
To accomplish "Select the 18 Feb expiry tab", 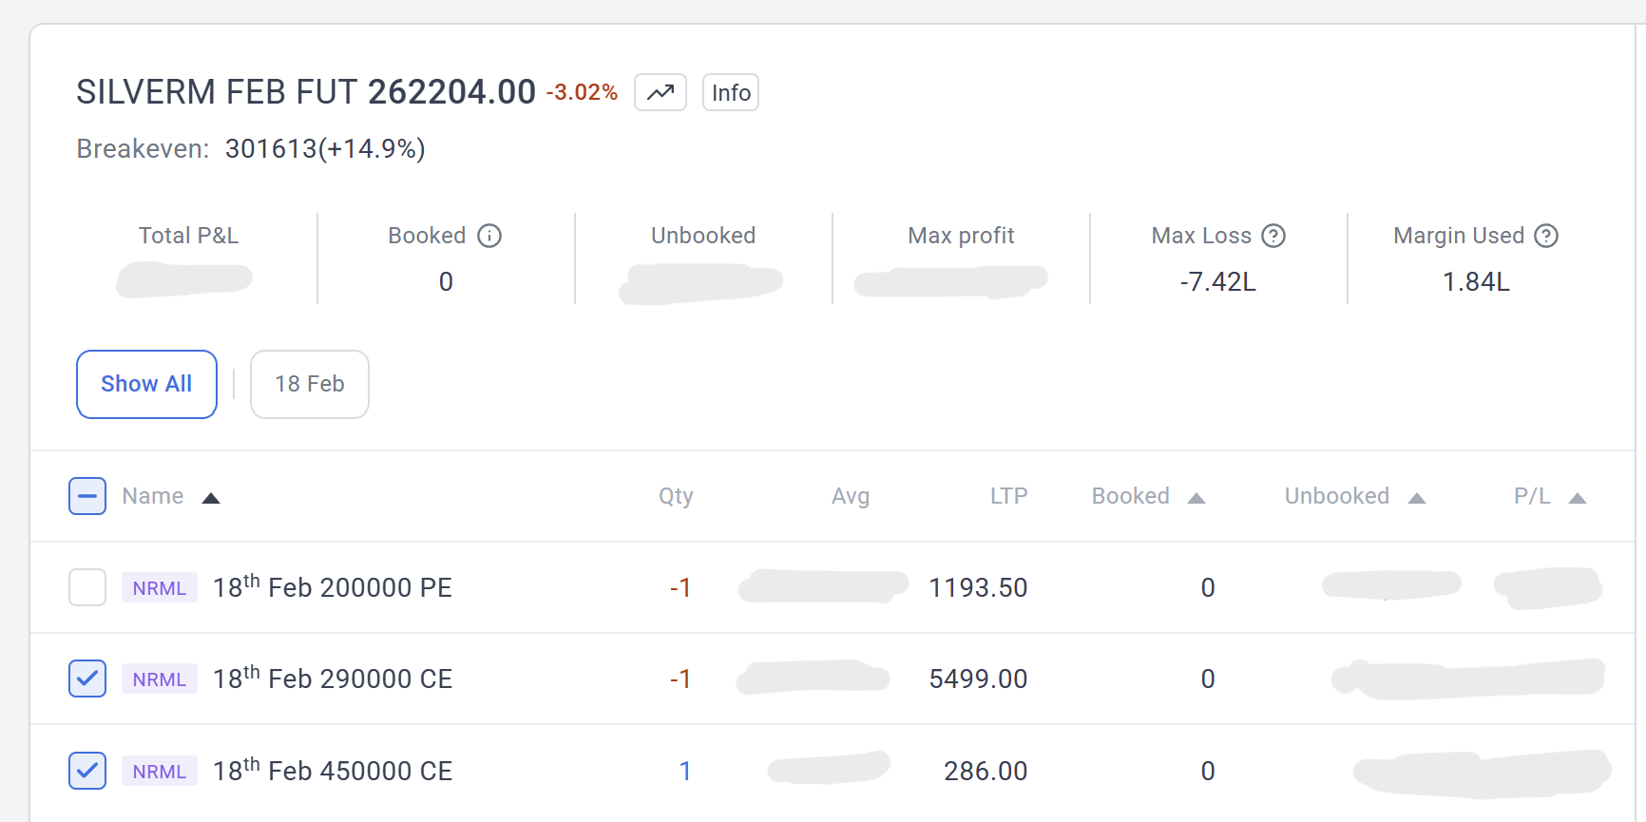I will pos(309,384).
